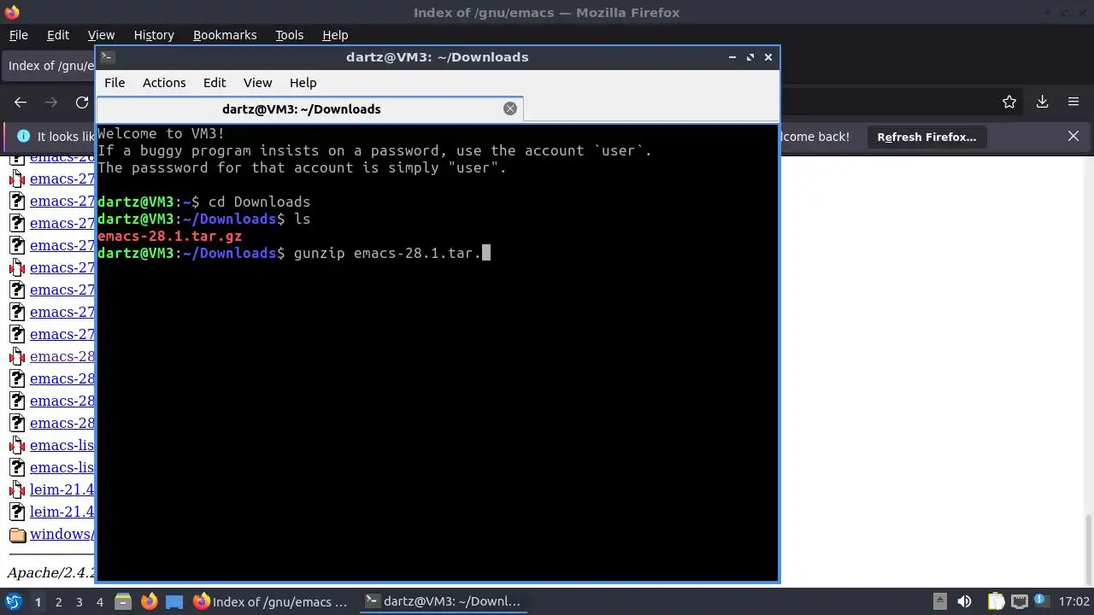1094x615 pixels.
Task: Click the gunzip command line in the terminal
Action: pyautogui.click(x=294, y=253)
